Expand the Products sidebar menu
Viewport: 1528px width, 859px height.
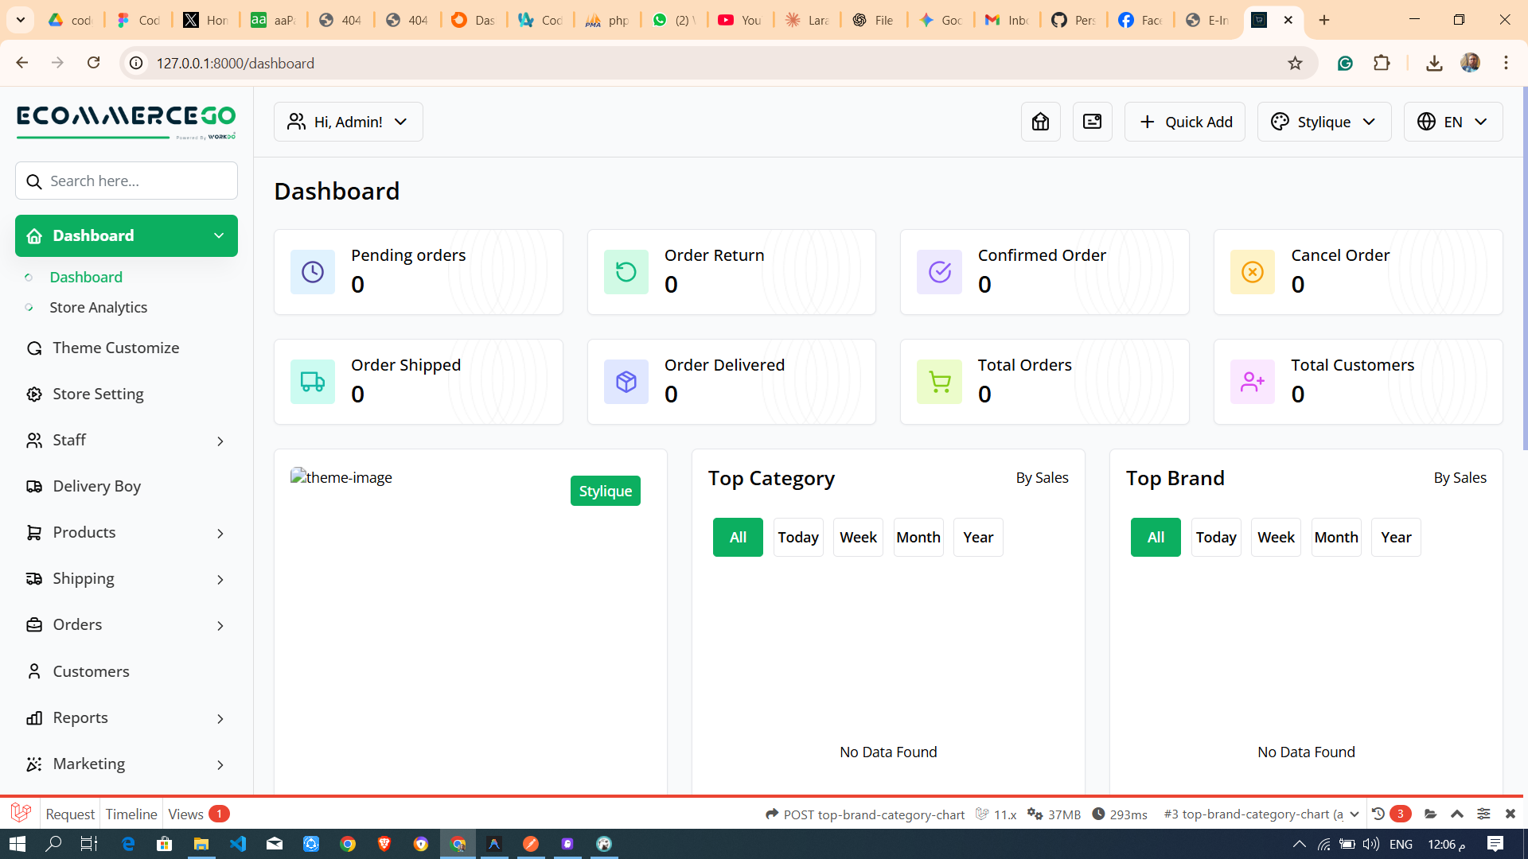[x=84, y=532]
